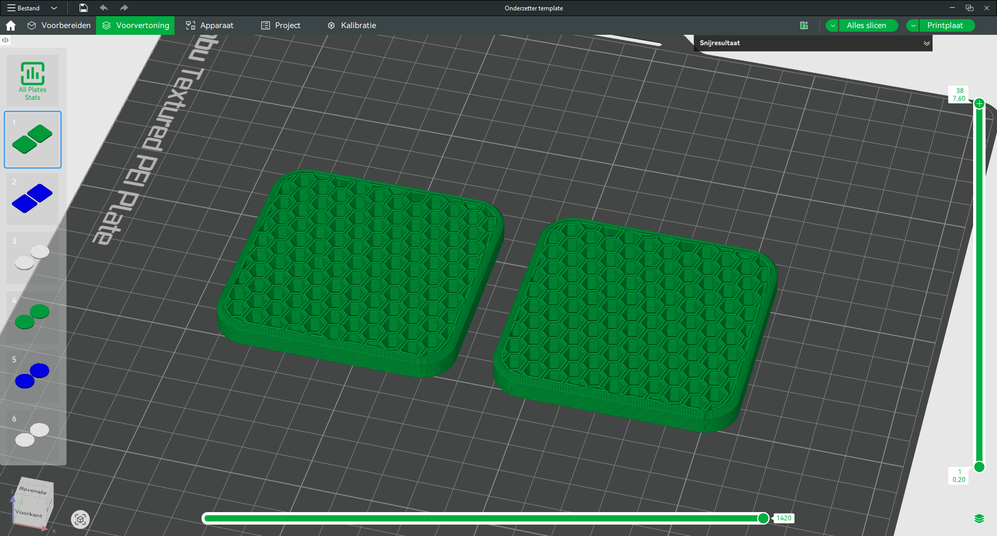Click the horizontal move slider handle
Screen dimensions: 997x536
click(x=763, y=518)
